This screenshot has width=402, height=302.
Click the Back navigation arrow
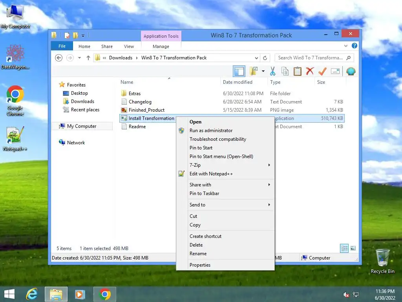click(59, 58)
